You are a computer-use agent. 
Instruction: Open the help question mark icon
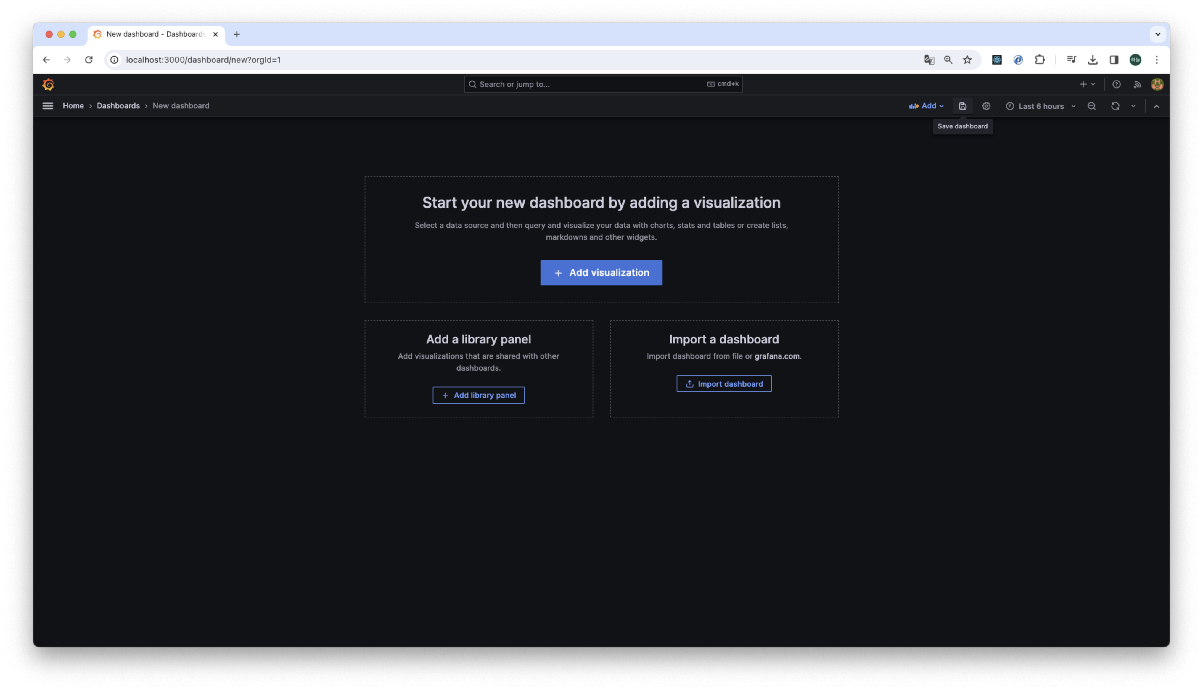[1116, 84]
